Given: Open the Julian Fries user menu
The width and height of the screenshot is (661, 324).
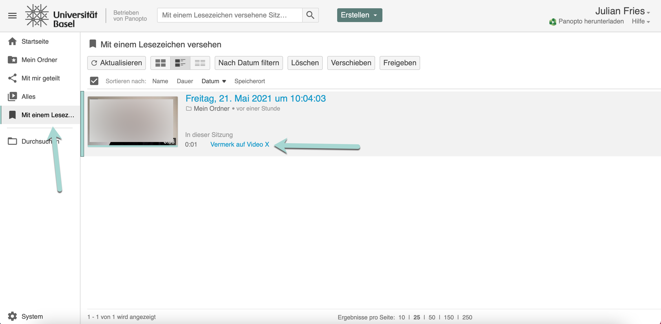Looking at the screenshot, I should pyautogui.click(x=622, y=11).
